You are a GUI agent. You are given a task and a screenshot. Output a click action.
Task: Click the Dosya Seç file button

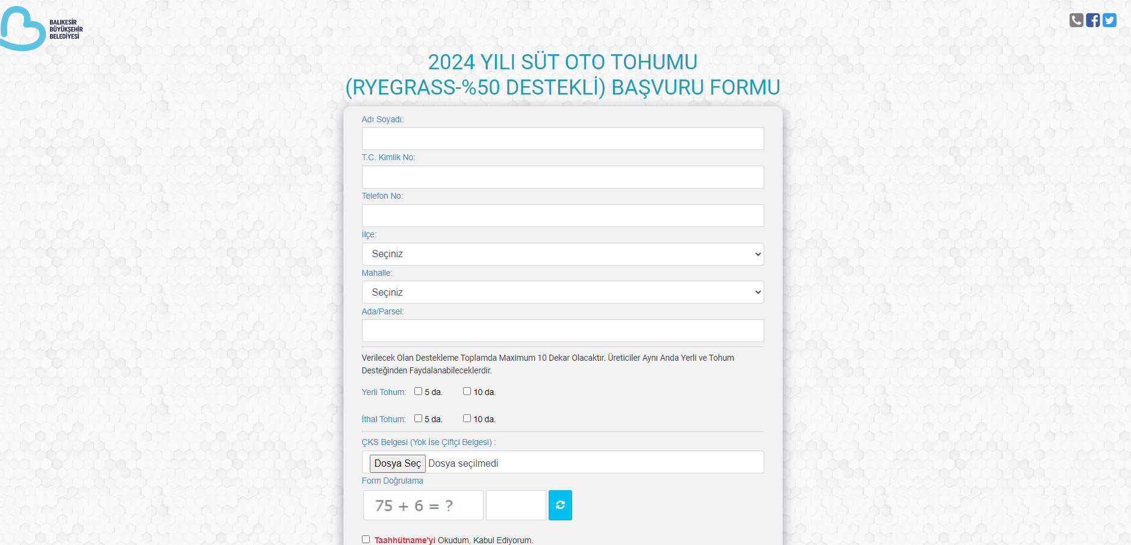pos(397,464)
